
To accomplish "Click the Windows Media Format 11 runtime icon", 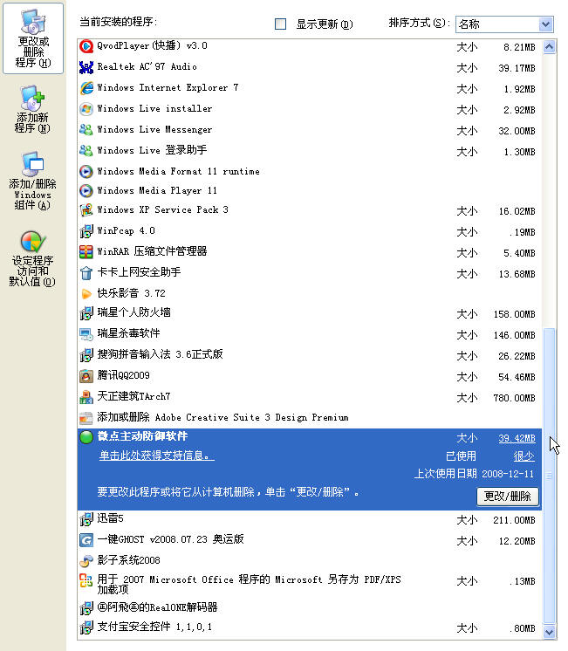I will pyautogui.click(x=86, y=171).
